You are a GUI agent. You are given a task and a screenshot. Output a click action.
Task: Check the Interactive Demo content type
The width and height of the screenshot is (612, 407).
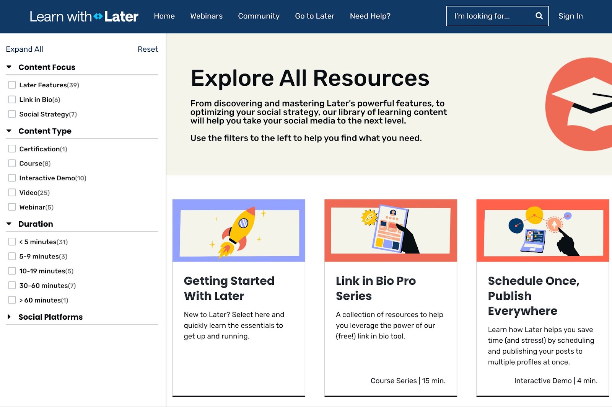click(12, 178)
